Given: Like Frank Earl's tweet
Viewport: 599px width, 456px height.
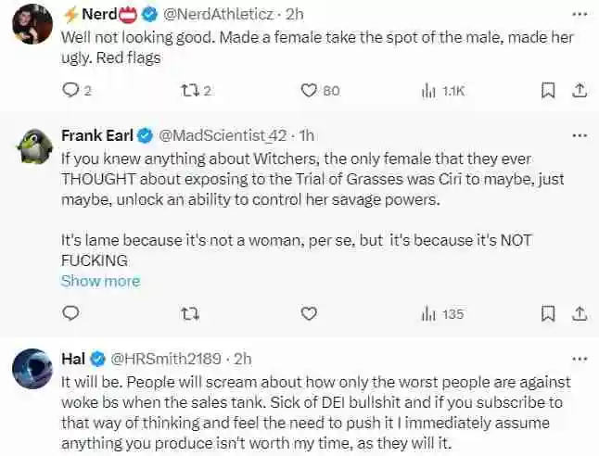Looking at the screenshot, I should coord(310,314).
